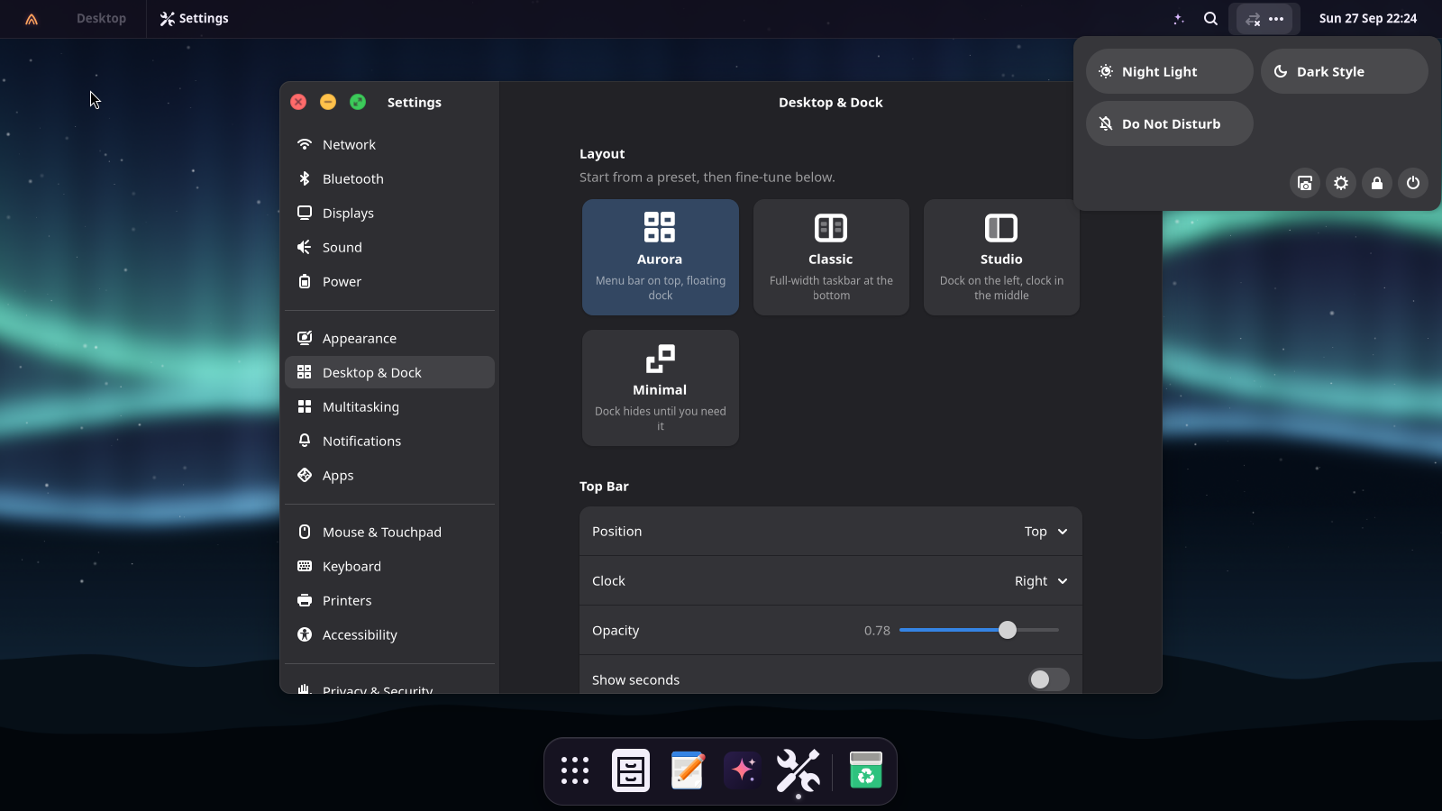Open Keyboard settings

tap(389, 566)
